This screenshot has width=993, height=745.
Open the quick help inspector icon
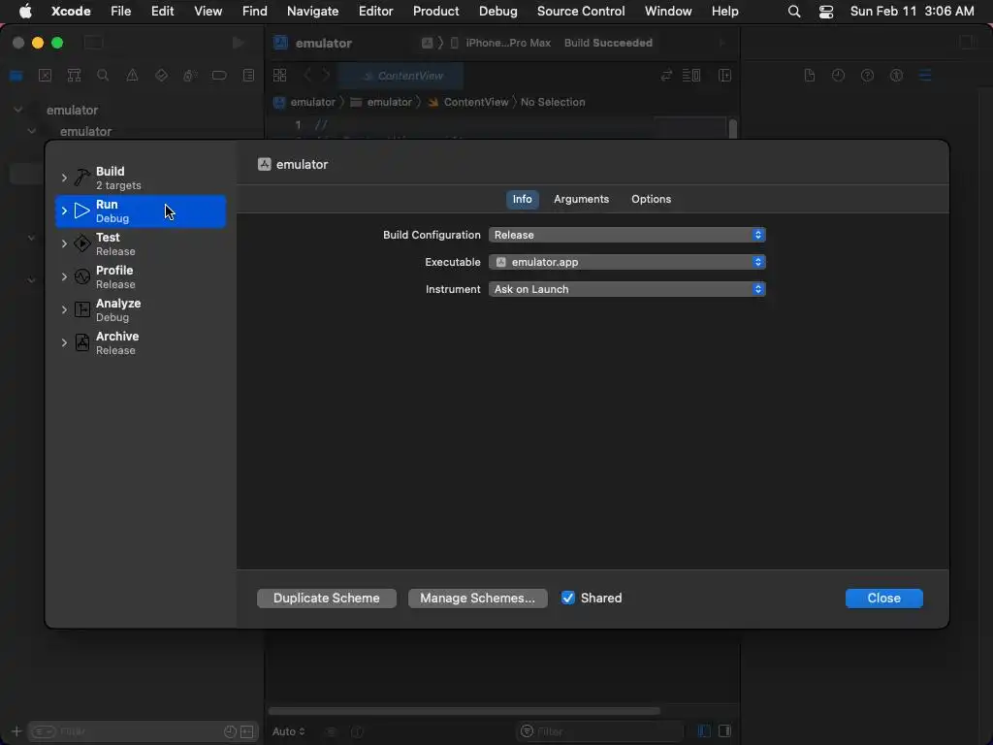[x=867, y=76]
